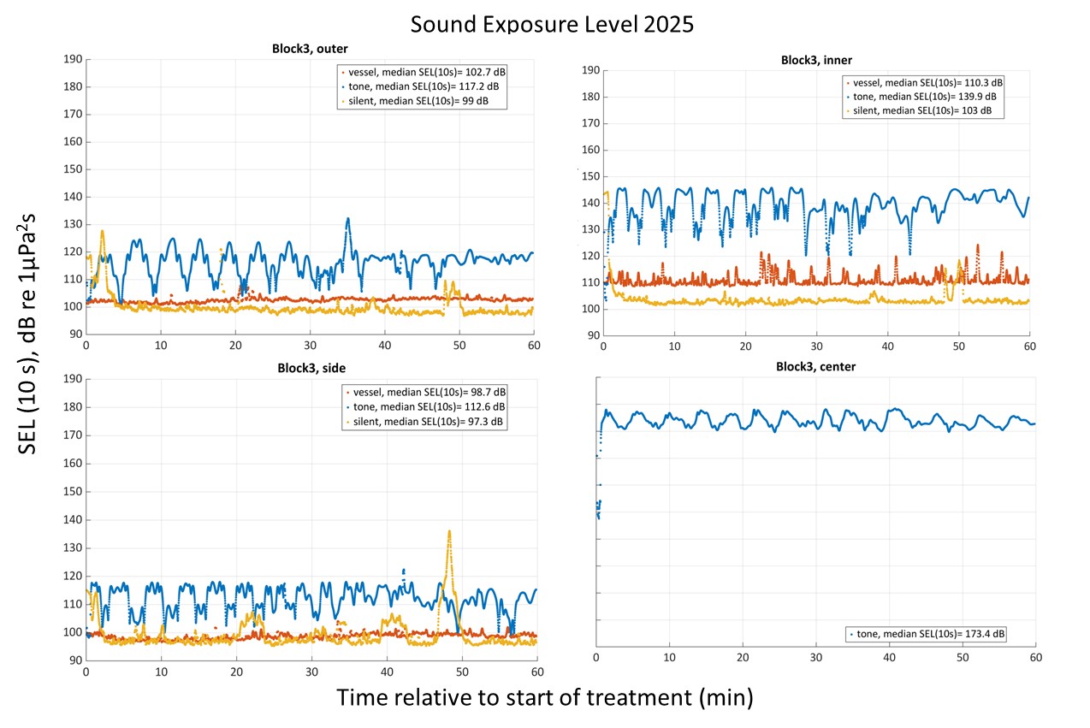Select side legend entry 'vessel, median SEL(10s)= 98.7 dB'

coord(424,393)
